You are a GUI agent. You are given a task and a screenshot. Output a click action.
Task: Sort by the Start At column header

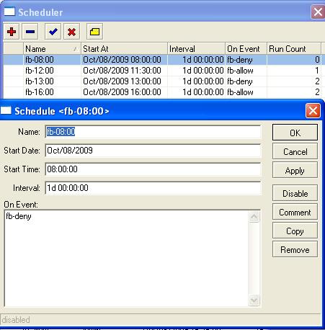click(x=124, y=49)
